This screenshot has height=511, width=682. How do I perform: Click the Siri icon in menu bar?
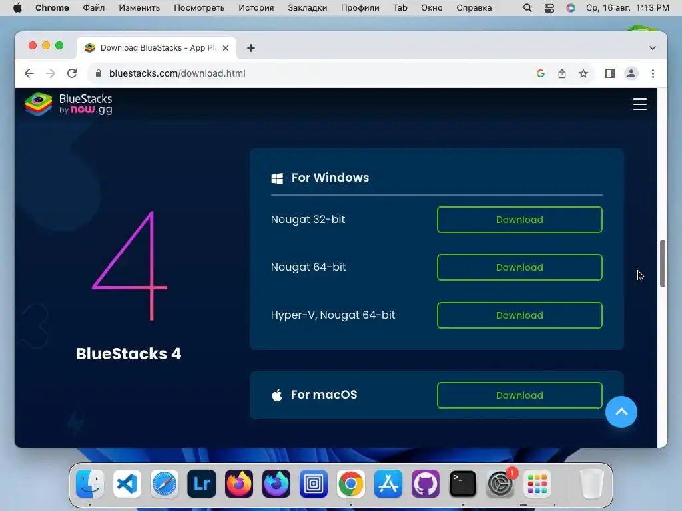(x=571, y=8)
